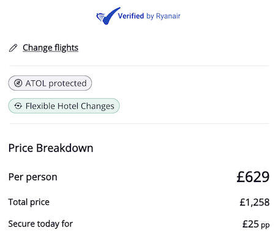Click the Verified by Ryanair text
The height and width of the screenshot is (236, 278).
click(x=149, y=16)
